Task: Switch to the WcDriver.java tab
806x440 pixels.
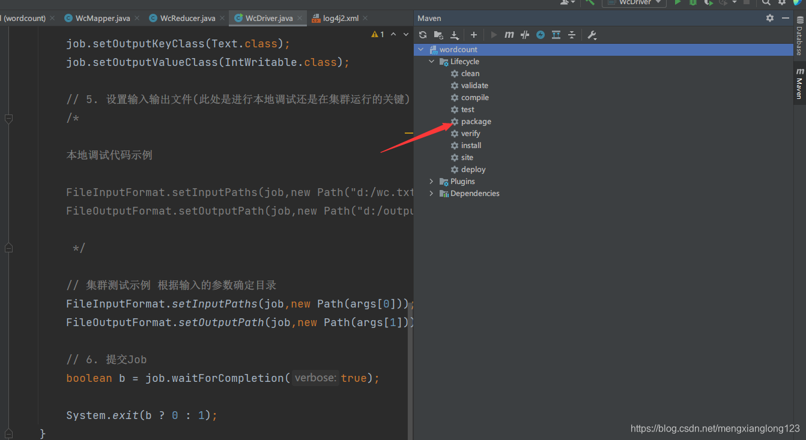Action: [269, 18]
